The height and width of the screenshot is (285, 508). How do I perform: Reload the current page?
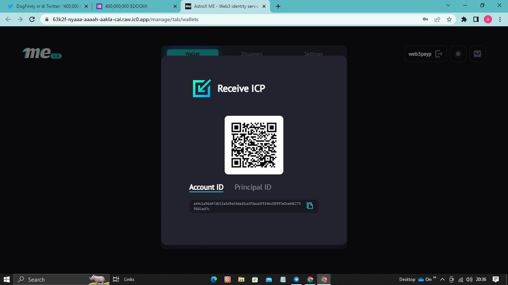pyautogui.click(x=32, y=19)
